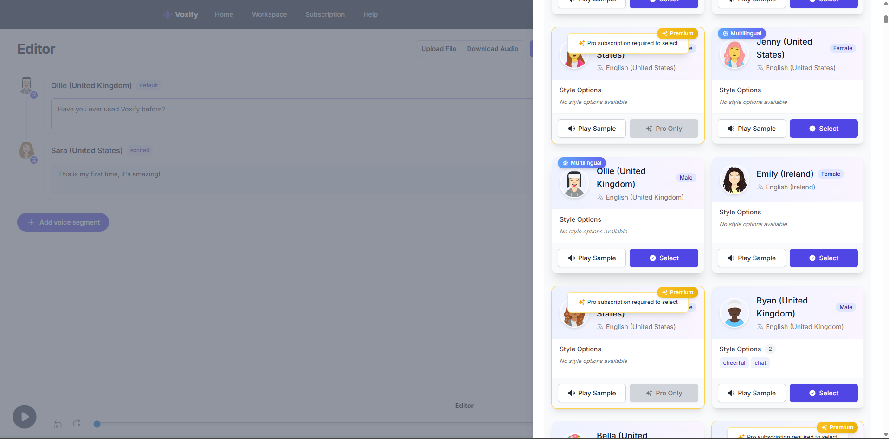Screen dimensions: 889x439
Task: Click Emily's avatar thumbnail
Action: (x=734, y=180)
